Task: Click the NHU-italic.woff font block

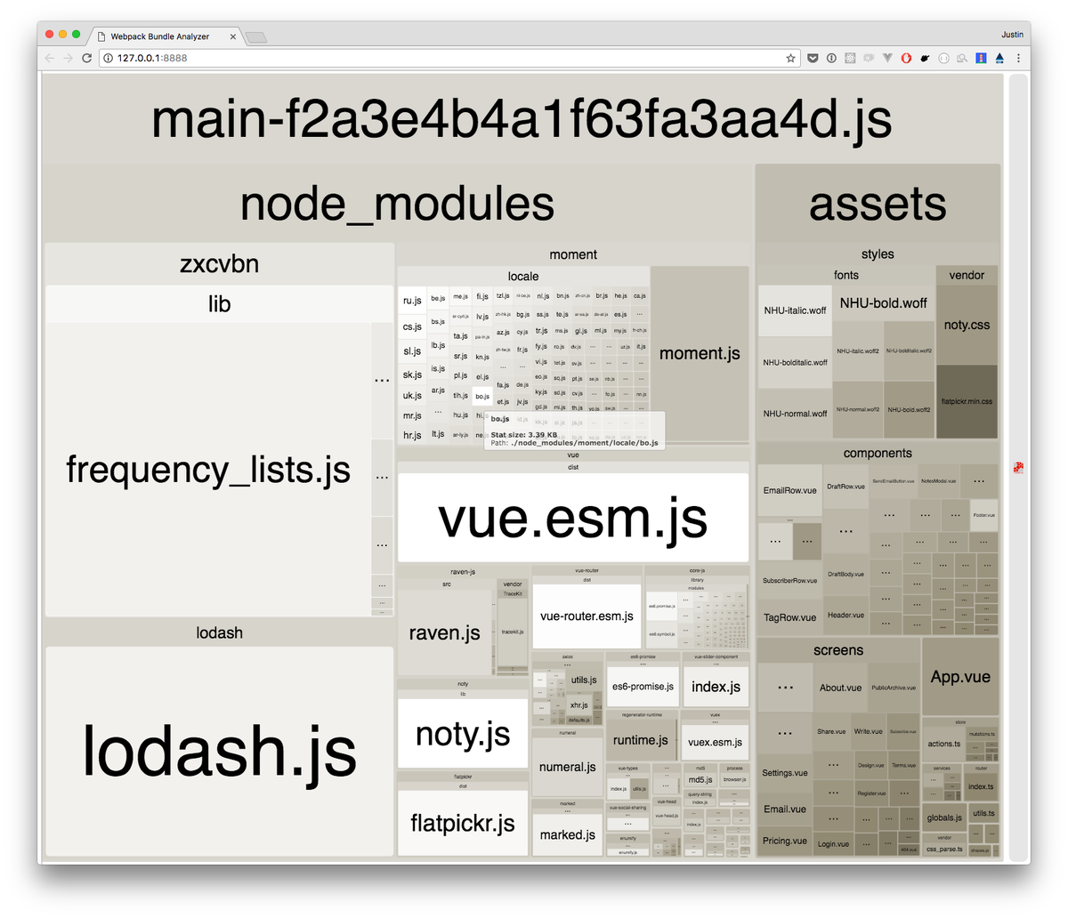Action: pyautogui.click(x=795, y=310)
